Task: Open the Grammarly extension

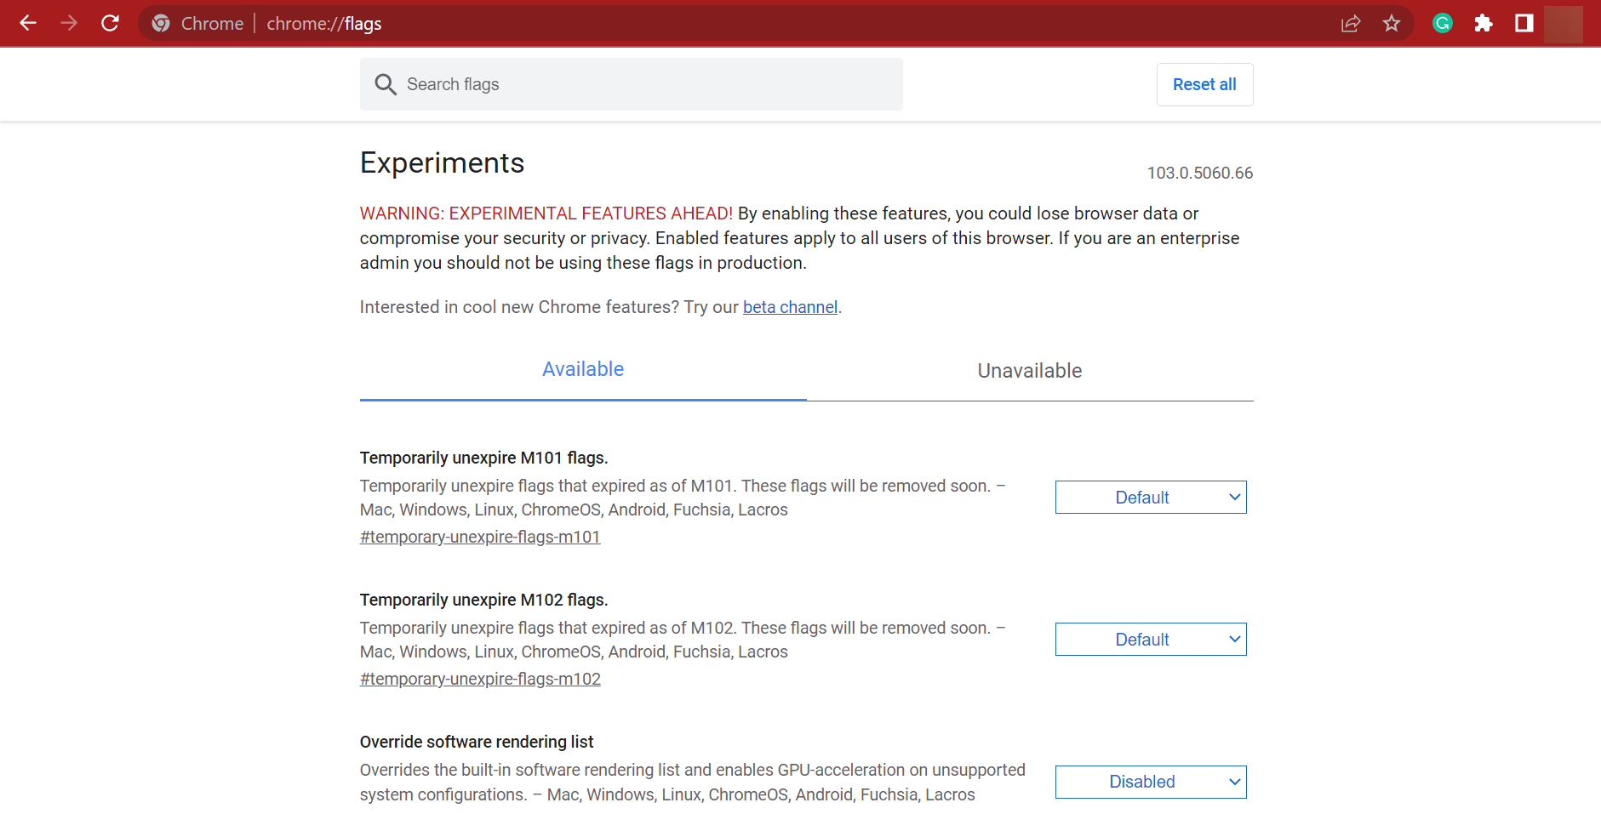Action: [x=1442, y=24]
